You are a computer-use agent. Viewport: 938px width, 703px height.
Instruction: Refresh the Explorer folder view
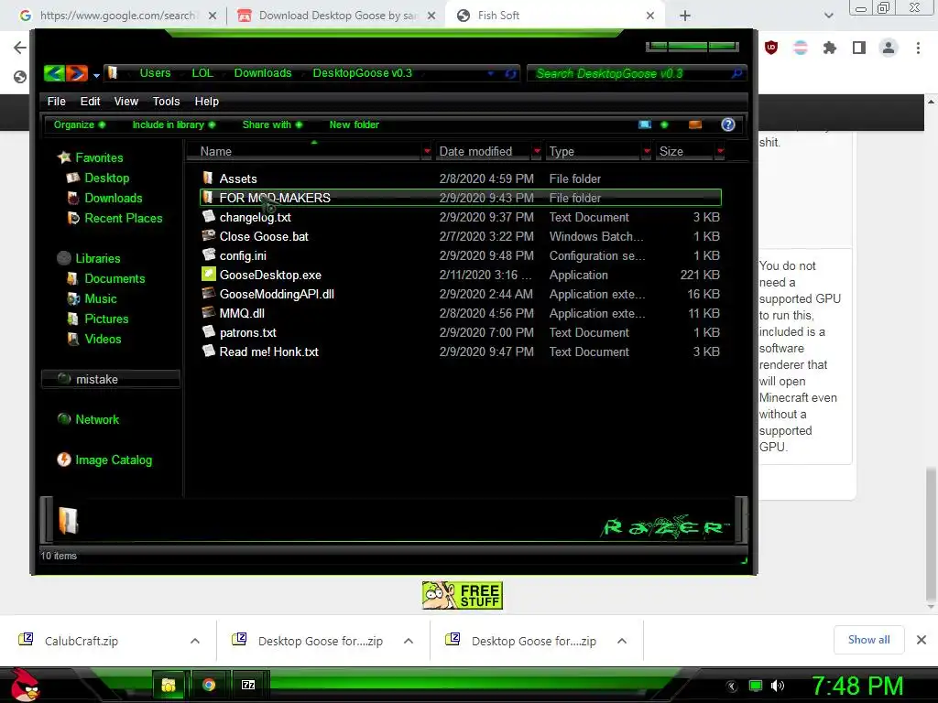[510, 73]
